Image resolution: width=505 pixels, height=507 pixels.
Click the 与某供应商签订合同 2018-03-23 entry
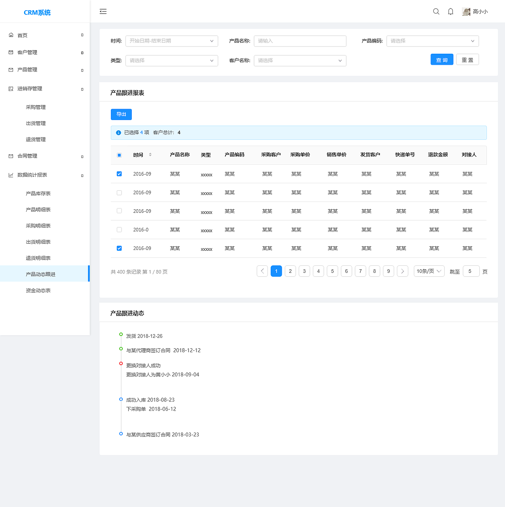click(163, 435)
